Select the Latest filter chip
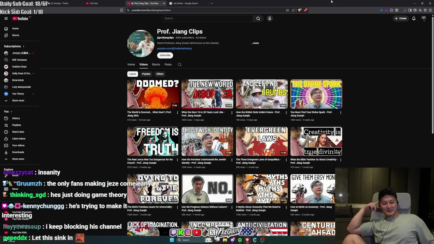Image resolution: width=434 pixels, height=244 pixels. [x=133, y=74]
